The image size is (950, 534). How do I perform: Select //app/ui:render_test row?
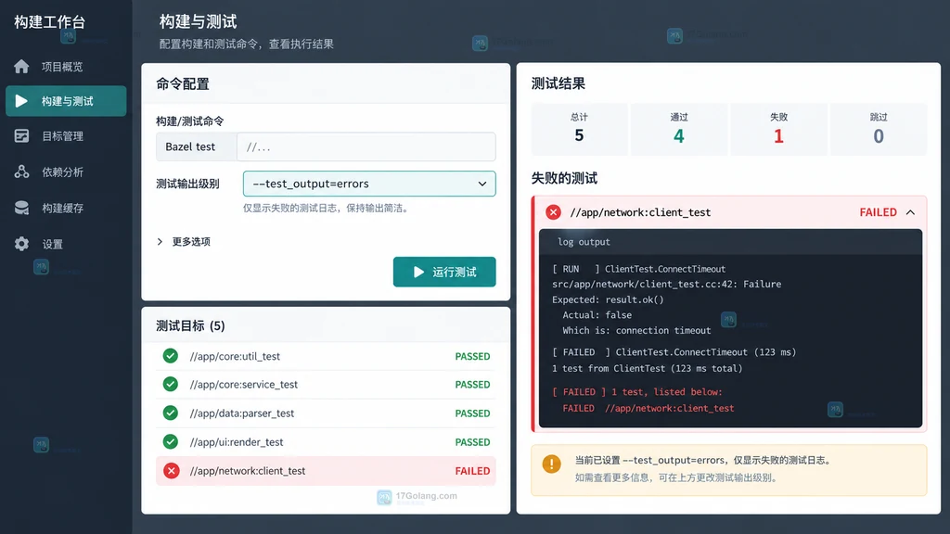pyautogui.click(x=326, y=442)
